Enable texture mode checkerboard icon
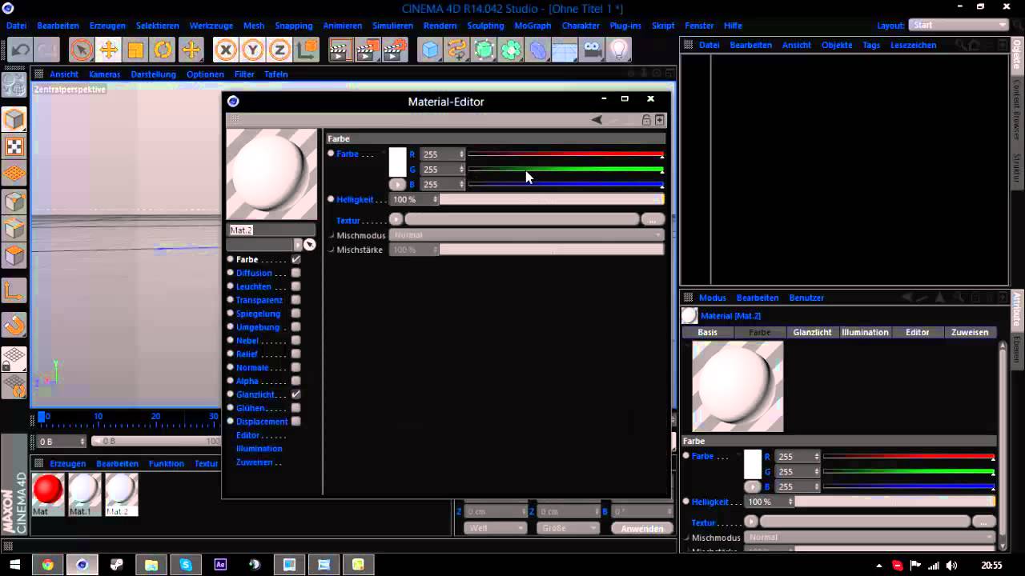The height and width of the screenshot is (576, 1025). pyautogui.click(x=14, y=146)
